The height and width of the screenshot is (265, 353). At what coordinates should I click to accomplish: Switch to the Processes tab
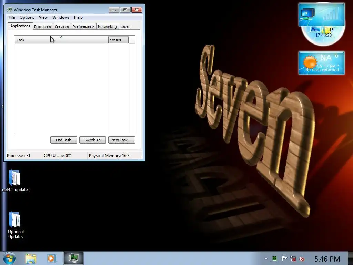(x=42, y=27)
